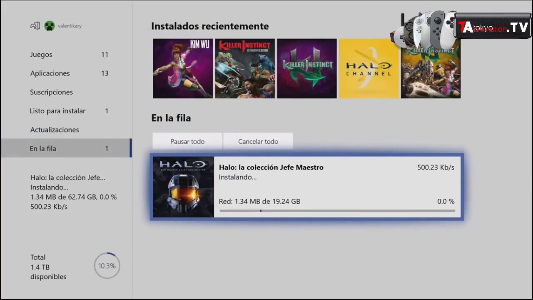Image resolution: width=533 pixels, height=300 pixels.
Task: Go to Actualizaciones
Action: click(x=66, y=130)
